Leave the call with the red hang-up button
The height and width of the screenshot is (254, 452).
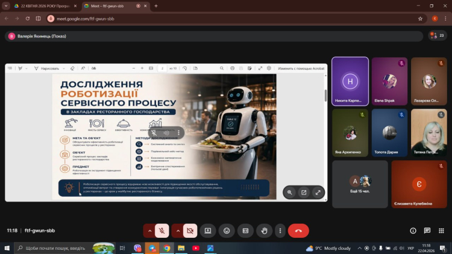pyautogui.click(x=298, y=231)
